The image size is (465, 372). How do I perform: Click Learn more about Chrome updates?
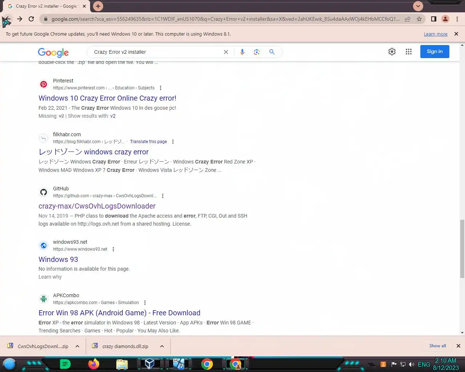click(x=436, y=34)
